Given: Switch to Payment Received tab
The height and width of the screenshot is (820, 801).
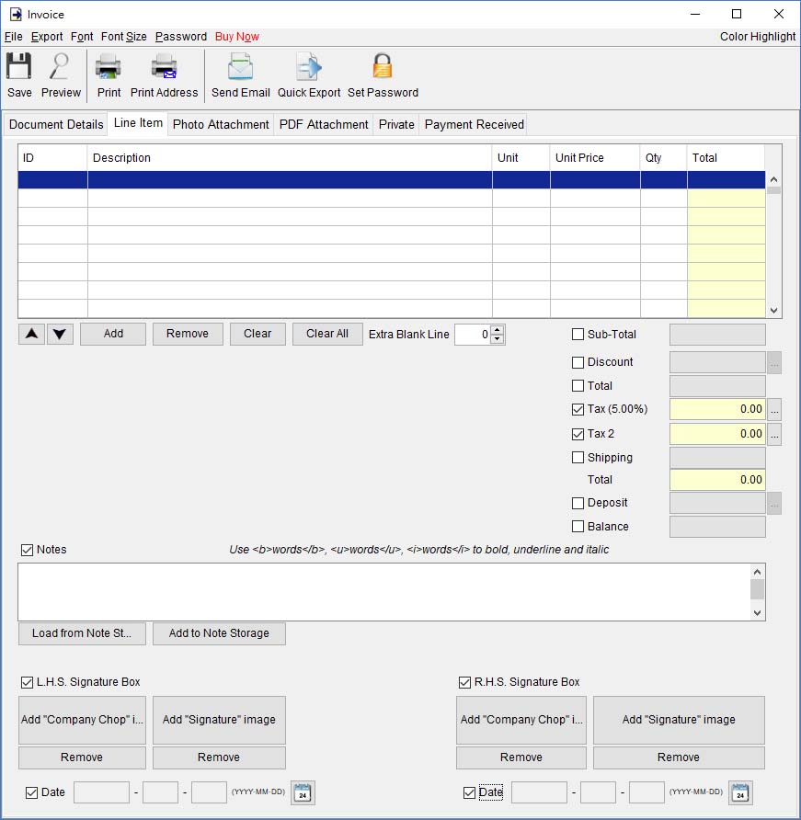Looking at the screenshot, I should click(474, 124).
